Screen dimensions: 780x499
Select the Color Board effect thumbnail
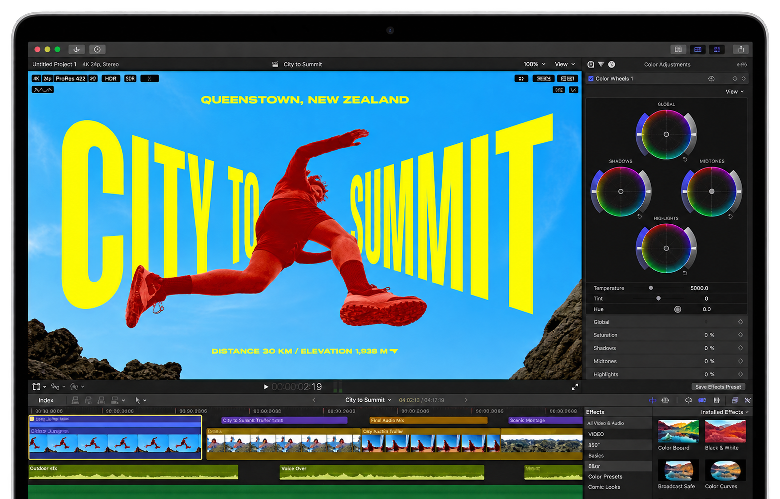click(x=678, y=431)
